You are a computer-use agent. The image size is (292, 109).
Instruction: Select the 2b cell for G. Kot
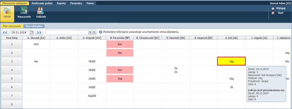pos(231,87)
